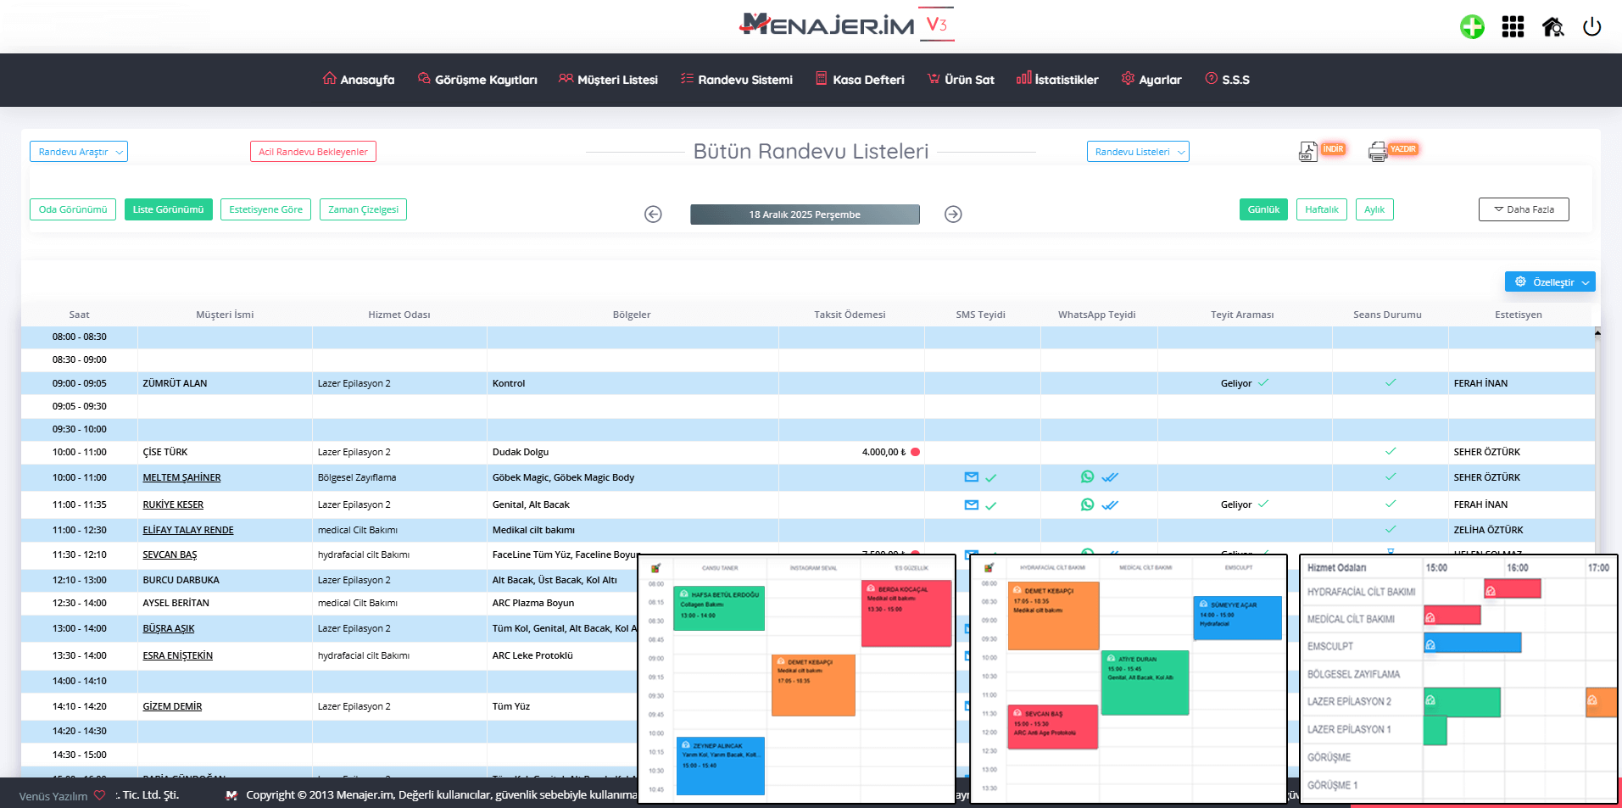Go to next day with right arrow
The height and width of the screenshot is (808, 1622).
(953, 215)
